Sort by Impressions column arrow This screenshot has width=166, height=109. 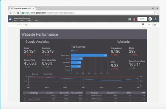point(116,93)
